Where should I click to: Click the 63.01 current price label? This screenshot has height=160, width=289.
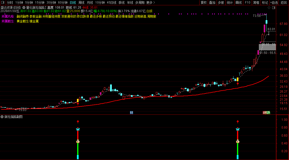[271, 29]
